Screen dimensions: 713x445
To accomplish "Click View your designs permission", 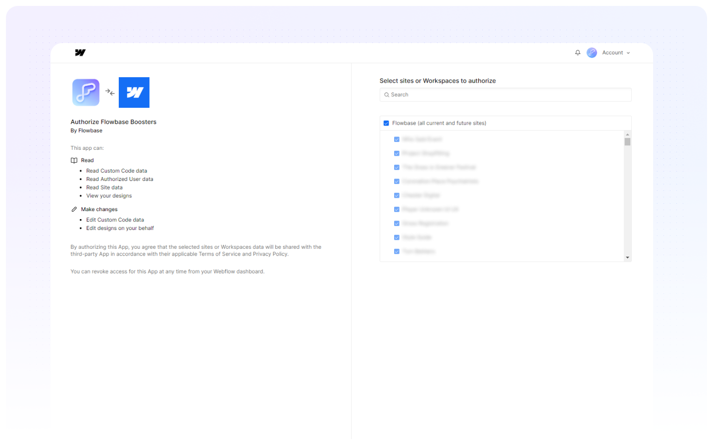I will (109, 196).
